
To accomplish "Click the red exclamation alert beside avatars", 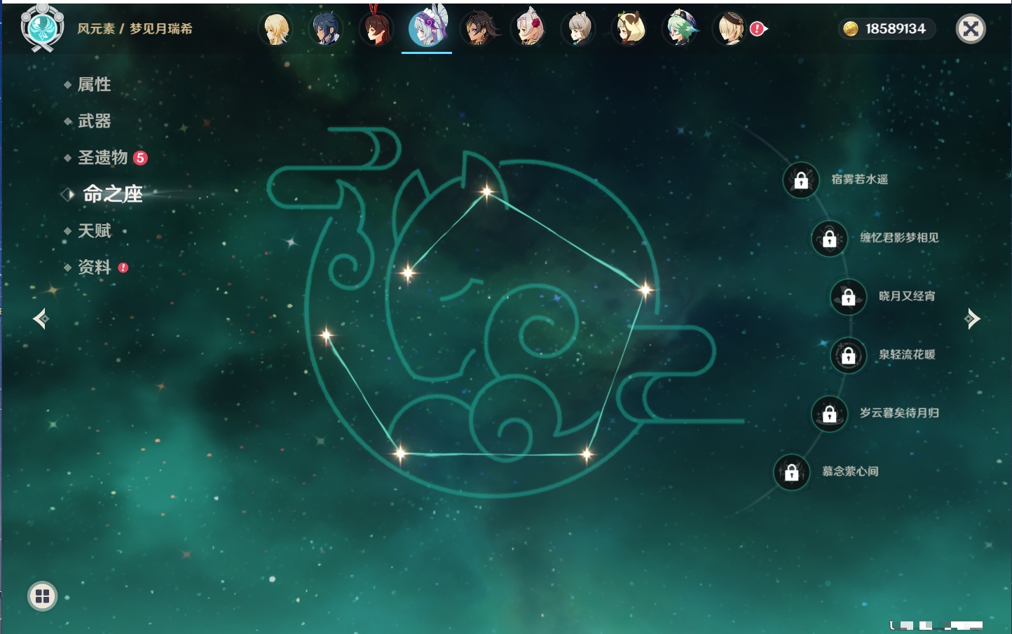I will (758, 29).
